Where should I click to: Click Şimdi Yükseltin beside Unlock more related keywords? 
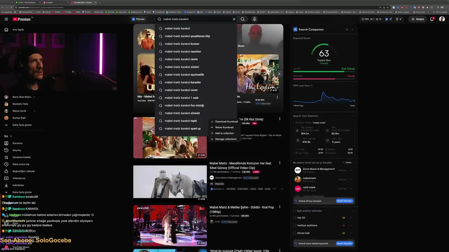pyautogui.click(x=344, y=243)
